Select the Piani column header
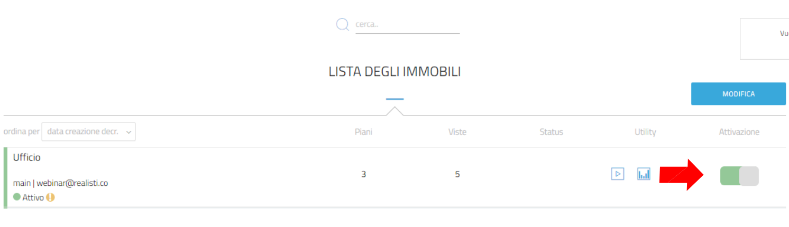The height and width of the screenshot is (227, 789). [x=363, y=132]
